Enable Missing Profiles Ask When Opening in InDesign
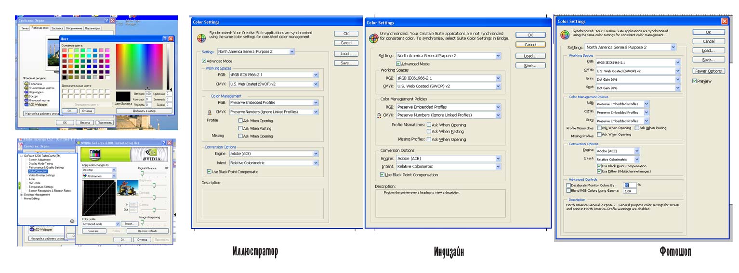Image resolution: width=739 pixels, height=273 pixels. [429, 139]
